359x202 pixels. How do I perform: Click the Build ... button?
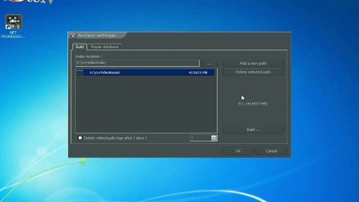(253, 130)
